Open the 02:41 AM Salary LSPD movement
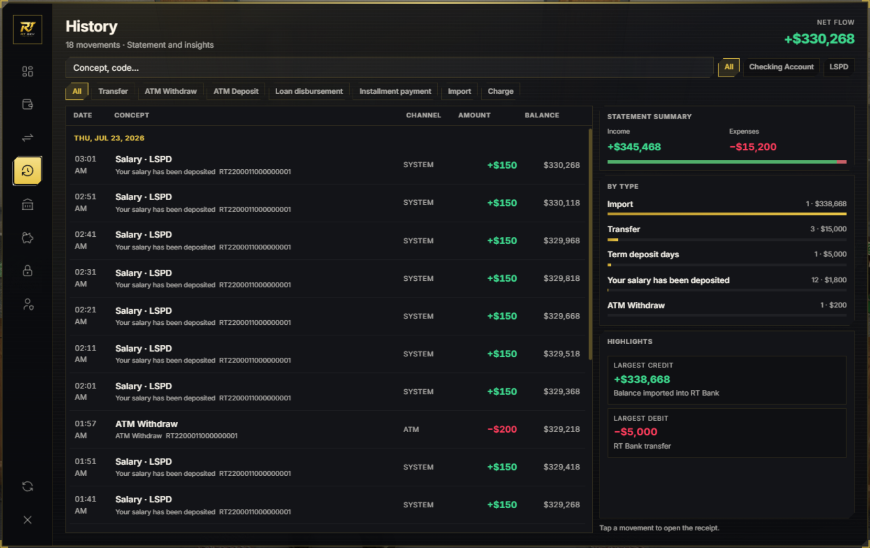 [x=327, y=240]
